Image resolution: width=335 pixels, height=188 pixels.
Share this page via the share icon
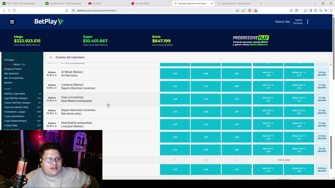click(243, 10)
